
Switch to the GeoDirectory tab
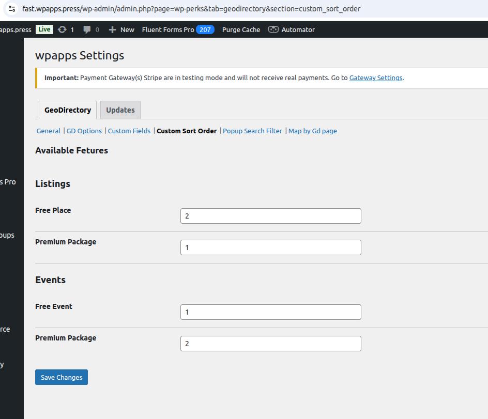(x=68, y=110)
